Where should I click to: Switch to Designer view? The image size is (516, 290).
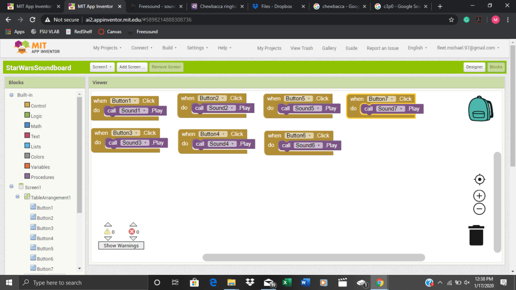(474, 67)
